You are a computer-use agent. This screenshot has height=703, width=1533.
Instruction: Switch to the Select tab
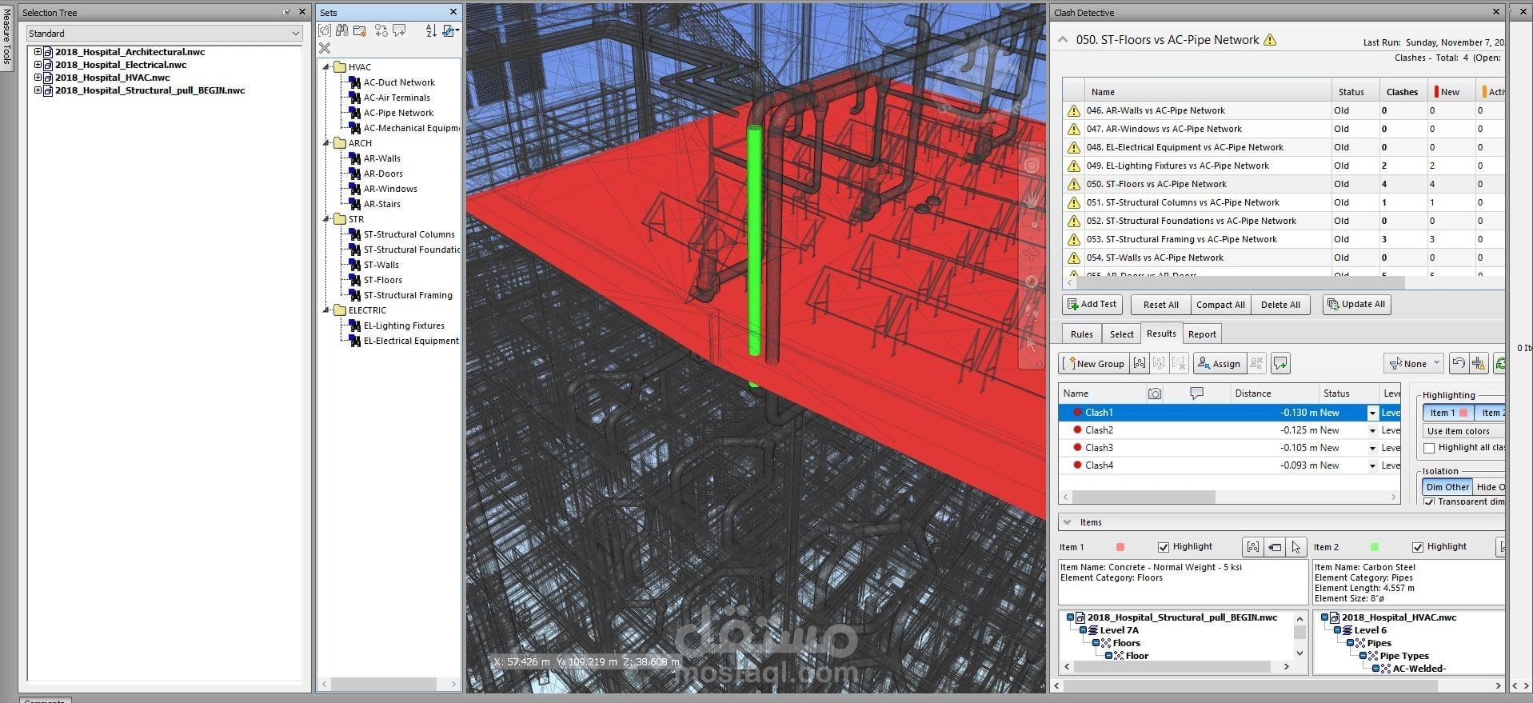click(x=1121, y=334)
